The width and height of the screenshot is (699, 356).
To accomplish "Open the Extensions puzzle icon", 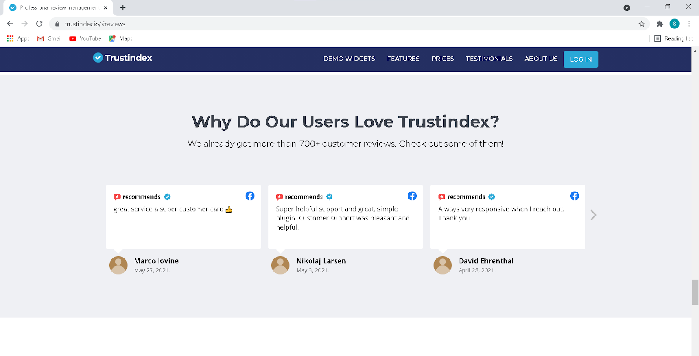I will click(x=660, y=24).
